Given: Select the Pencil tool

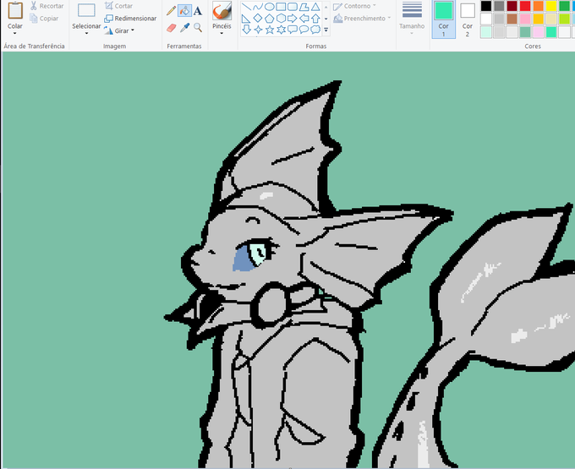Looking at the screenshot, I should point(171,11).
